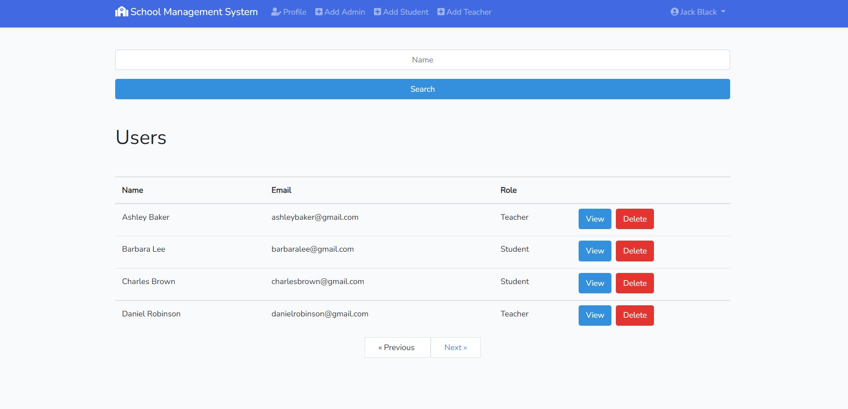Open the Jack Black account dropdown

(698, 12)
